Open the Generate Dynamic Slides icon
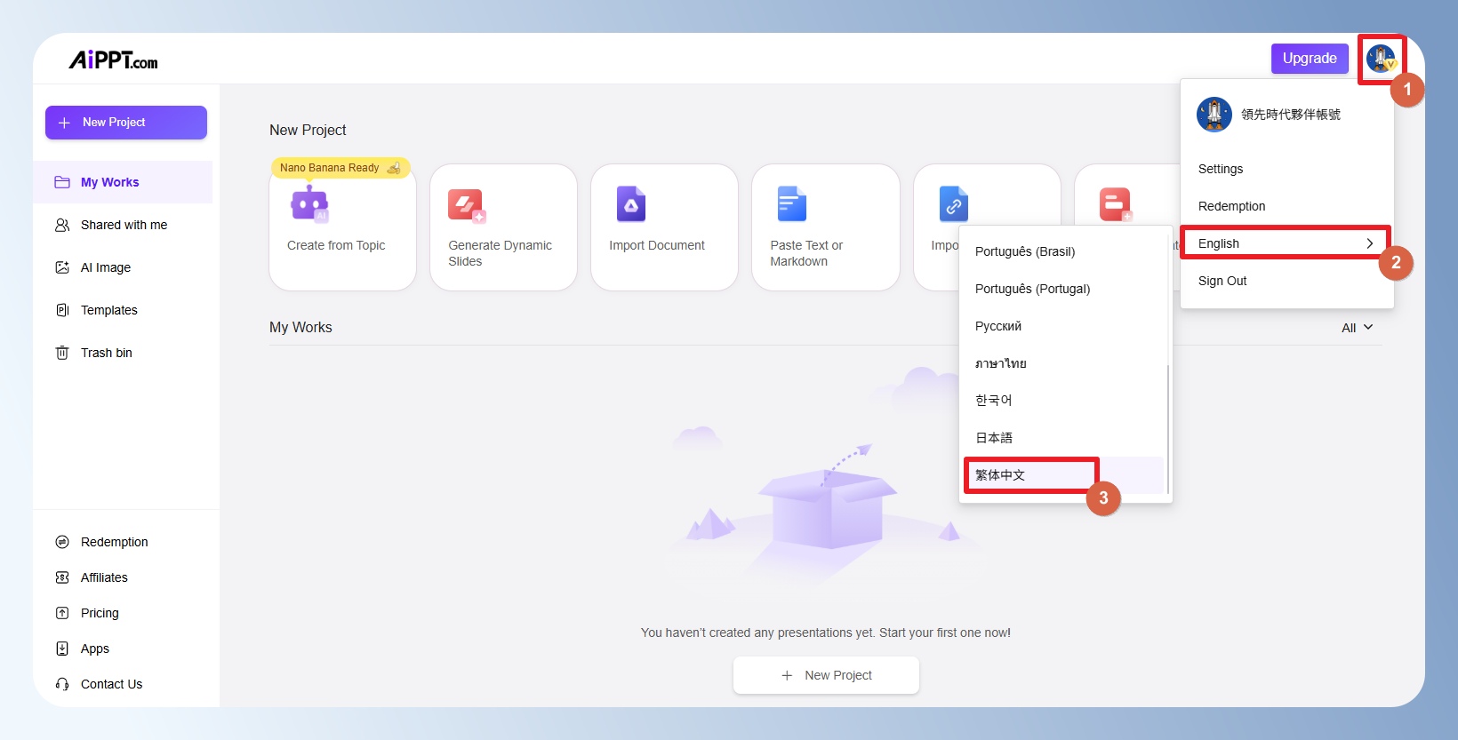1458x740 pixels. coord(467,205)
